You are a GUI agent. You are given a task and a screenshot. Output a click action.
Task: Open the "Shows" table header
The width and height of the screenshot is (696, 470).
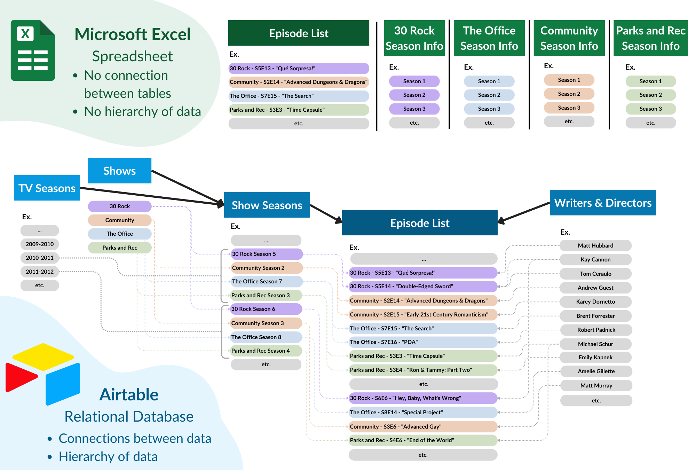(x=119, y=171)
